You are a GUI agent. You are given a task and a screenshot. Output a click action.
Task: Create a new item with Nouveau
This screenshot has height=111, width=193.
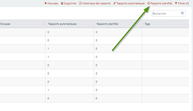(x=51, y=3)
